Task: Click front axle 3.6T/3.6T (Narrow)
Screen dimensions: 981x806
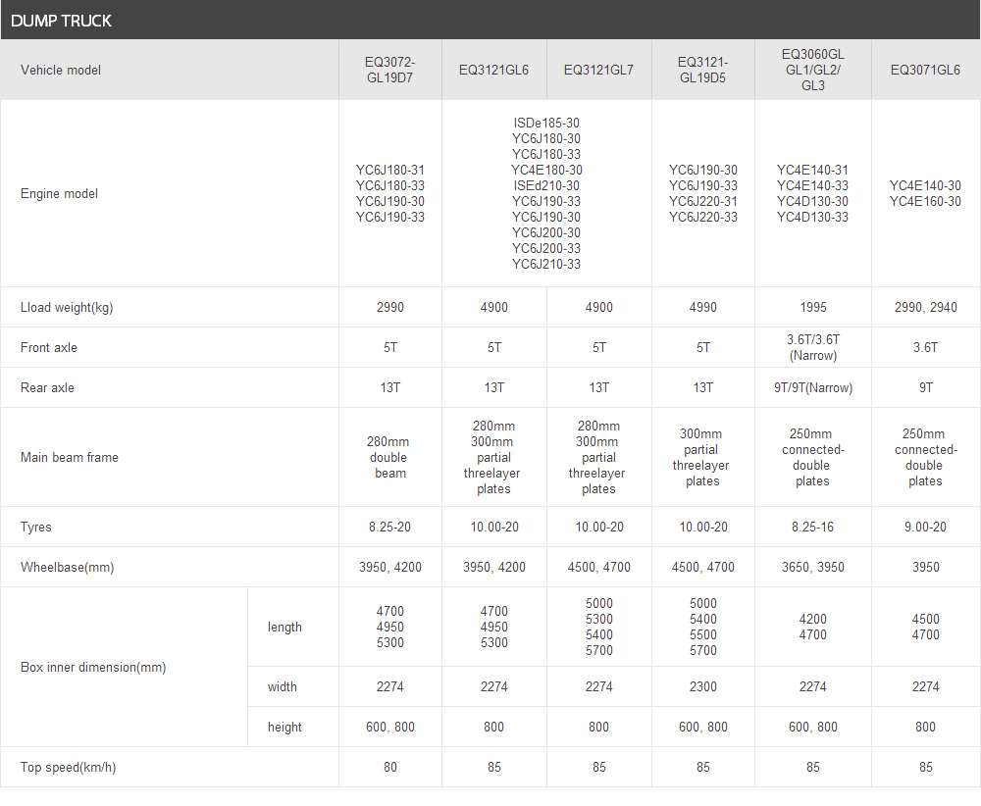Action: click(812, 348)
